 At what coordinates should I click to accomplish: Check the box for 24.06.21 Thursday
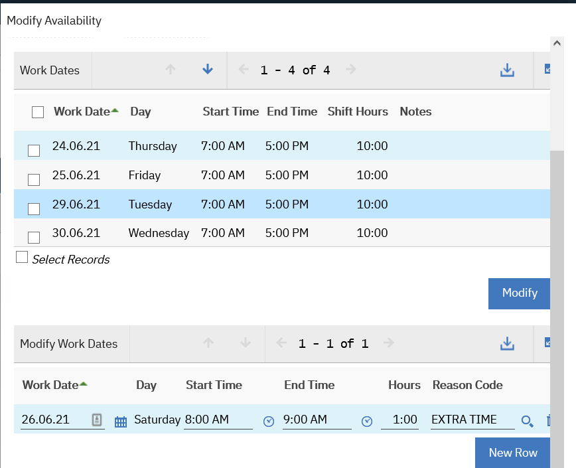click(34, 151)
